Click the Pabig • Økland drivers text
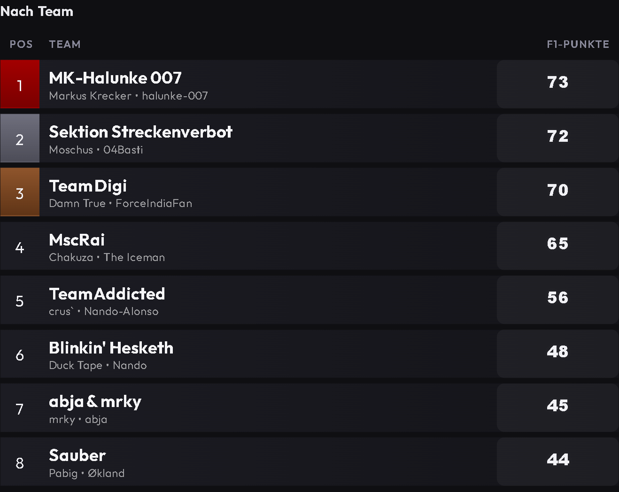The image size is (619, 492). [x=86, y=473]
